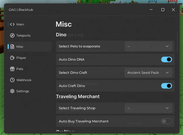Turn off the Auto Craft Dino switch
The height and width of the screenshot is (135, 183).
coord(166,86)
